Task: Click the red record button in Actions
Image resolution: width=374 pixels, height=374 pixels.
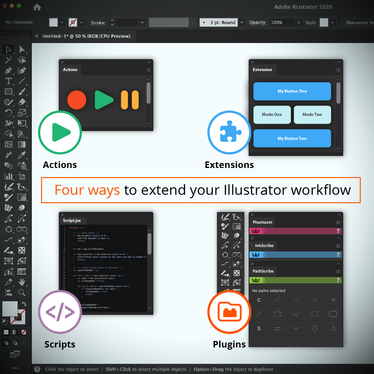Action: [77, 100]
